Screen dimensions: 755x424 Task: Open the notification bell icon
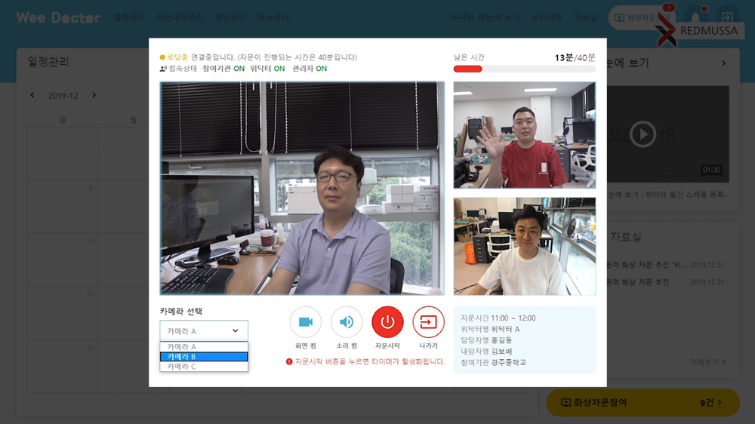coord(696,17)
